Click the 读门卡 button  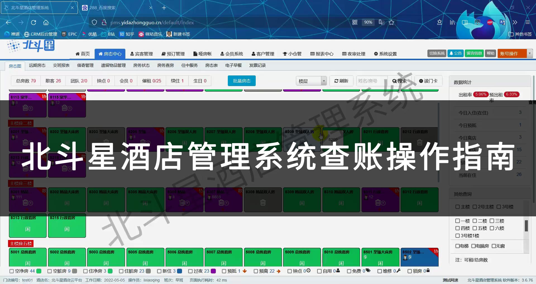click(x=428, y=81)
